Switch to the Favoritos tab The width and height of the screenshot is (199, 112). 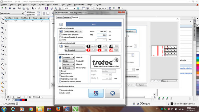[x=67, y=17]
